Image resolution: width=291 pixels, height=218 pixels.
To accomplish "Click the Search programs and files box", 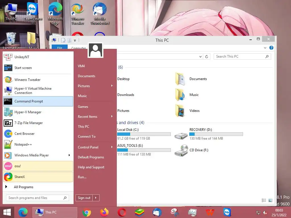I will pos(37,198).
